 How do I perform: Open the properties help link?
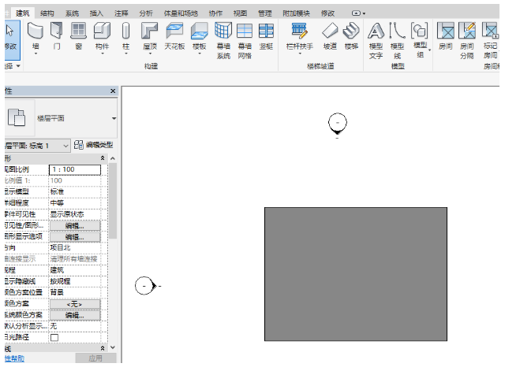14,358
